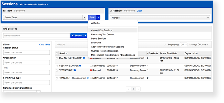224x103 pixels.
Task: Tick the select-all checkbox in Session header
Action: pos(57,53)
